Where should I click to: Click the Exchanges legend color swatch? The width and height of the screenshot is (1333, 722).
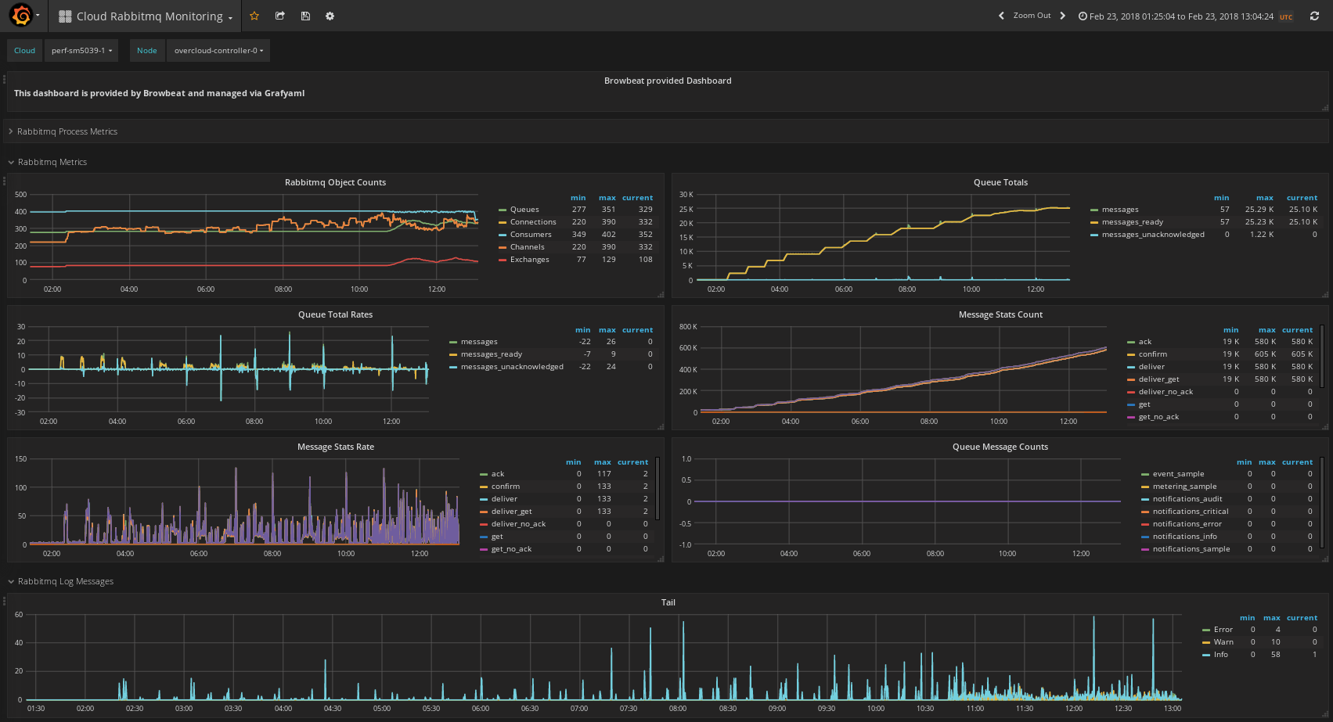coord(503,260)
